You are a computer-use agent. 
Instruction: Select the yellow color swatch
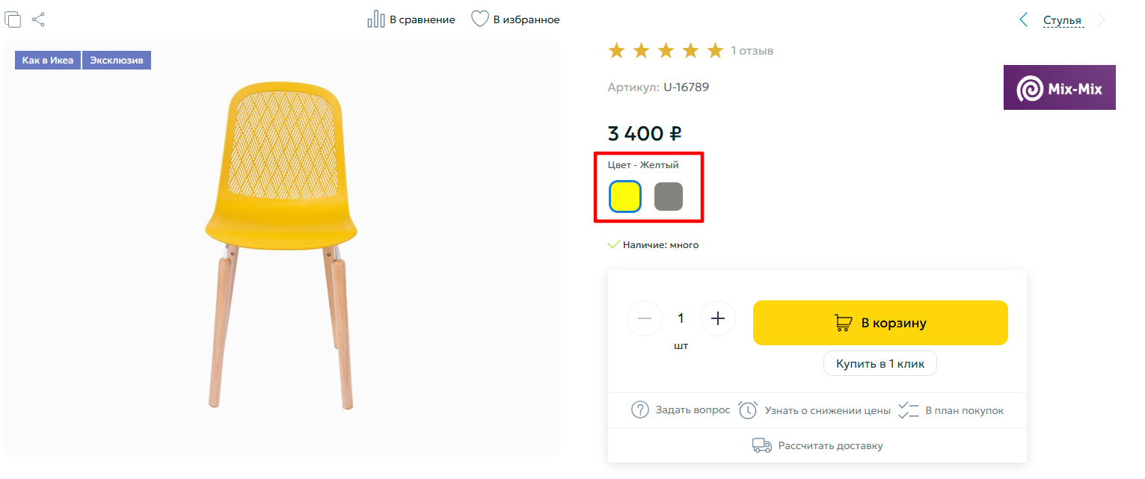click(x=624, y=197)
